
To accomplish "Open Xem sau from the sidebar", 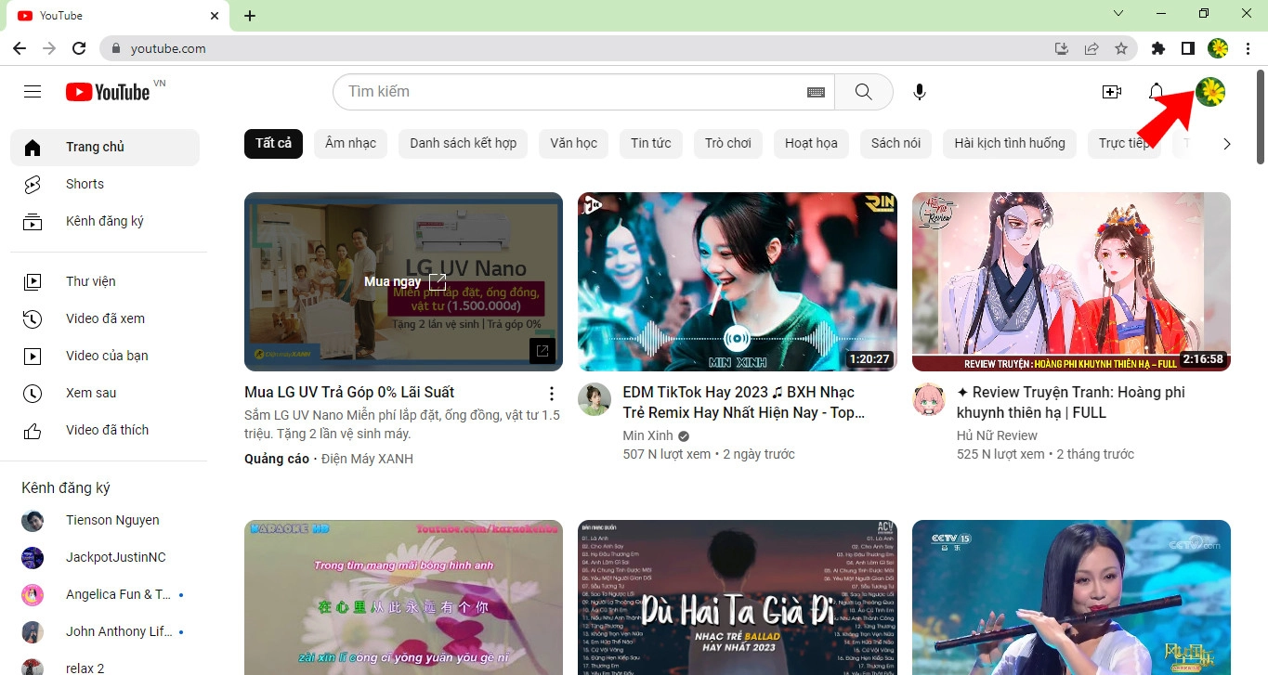I will (91, 393).
